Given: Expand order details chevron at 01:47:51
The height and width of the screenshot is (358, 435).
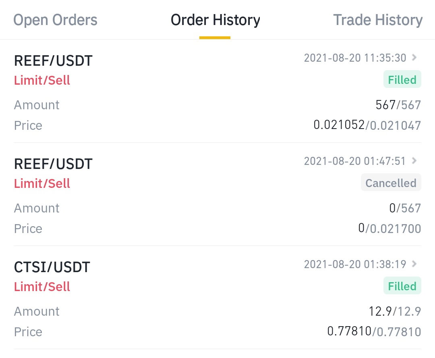Looking at the screenshot, I should [x=414, y=160].
